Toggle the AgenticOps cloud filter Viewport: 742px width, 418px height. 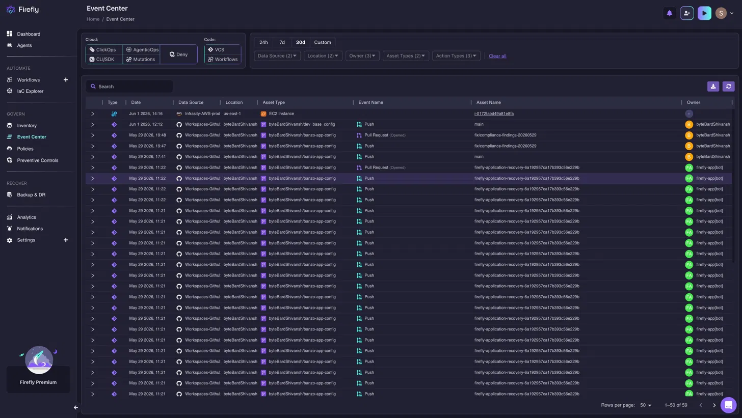[142, 50]
